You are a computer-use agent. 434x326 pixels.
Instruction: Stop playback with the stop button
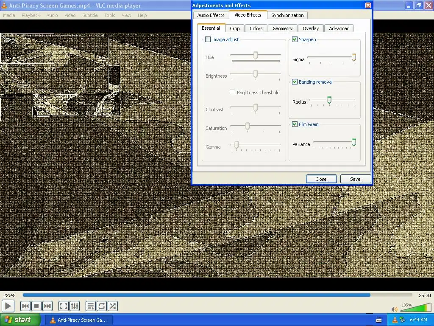[x=36, y=306]
